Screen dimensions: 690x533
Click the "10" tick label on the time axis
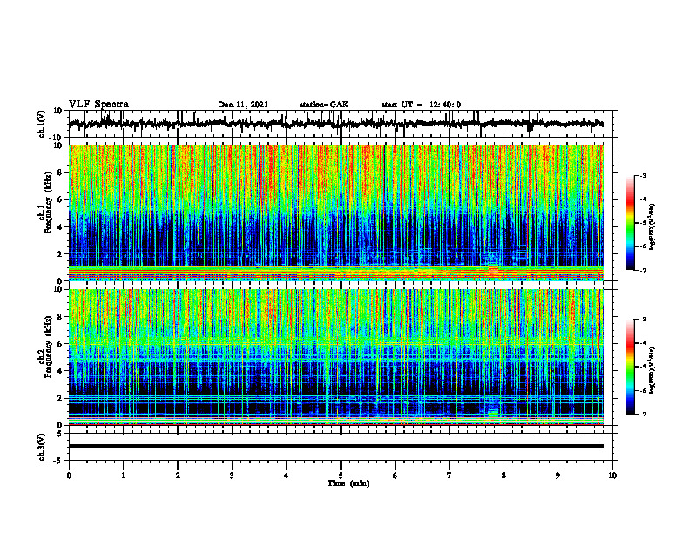(x=612, y=476)
